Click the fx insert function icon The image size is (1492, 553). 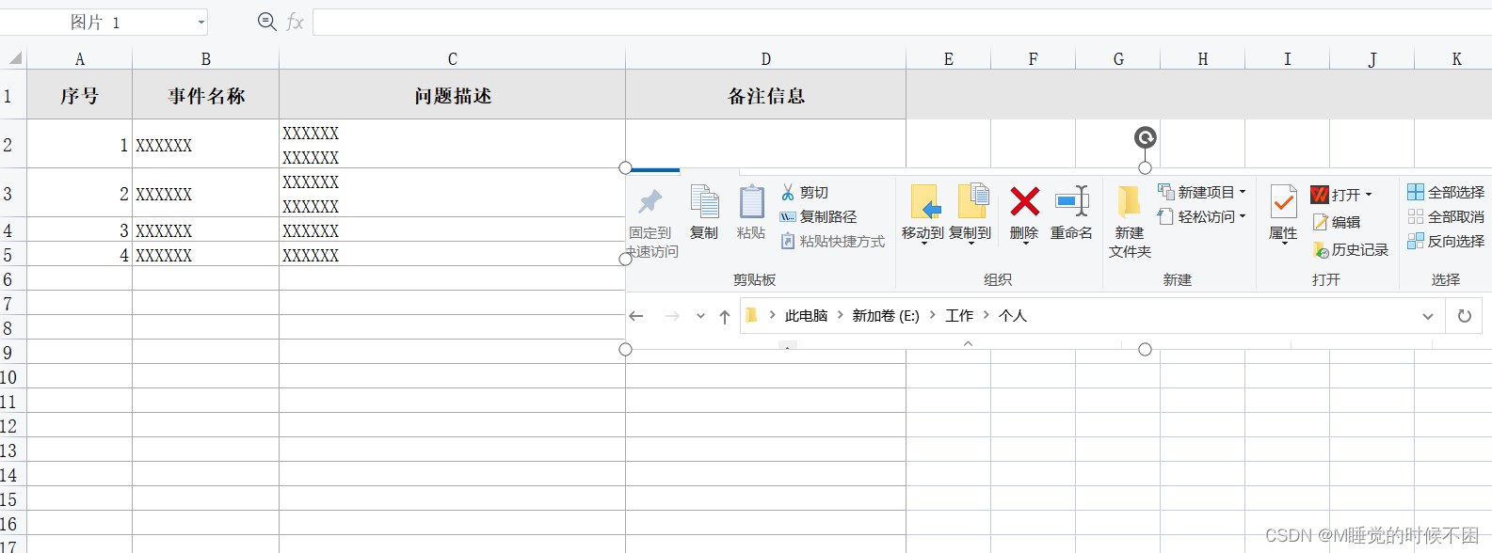point(295,22)
